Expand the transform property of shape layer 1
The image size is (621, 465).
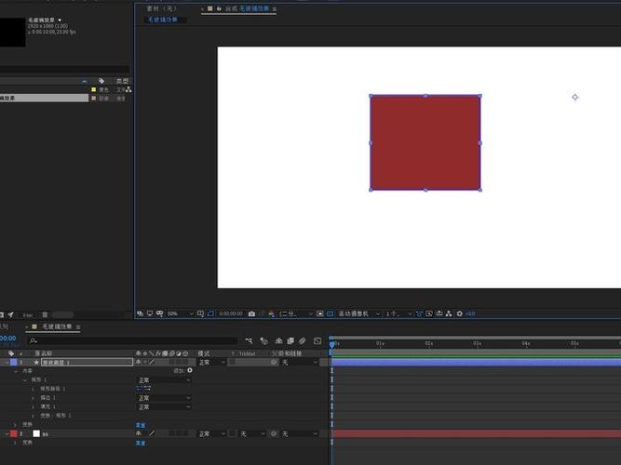coord(16,425)
